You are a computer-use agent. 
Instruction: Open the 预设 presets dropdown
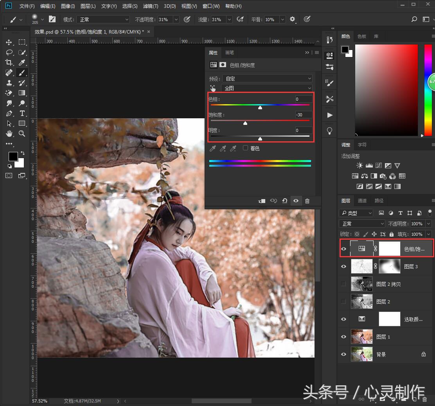pos(267,78)
